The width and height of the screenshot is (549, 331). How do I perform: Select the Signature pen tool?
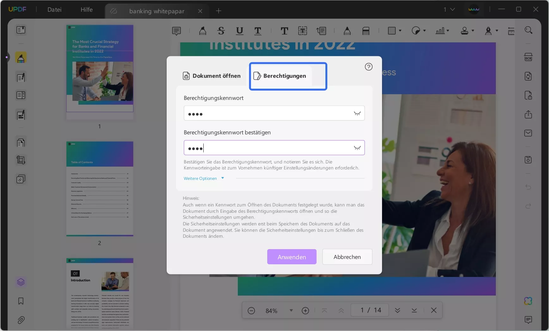488,31
